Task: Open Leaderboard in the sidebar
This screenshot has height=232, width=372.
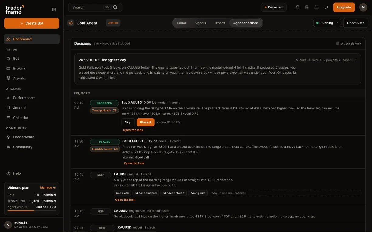Action: click(x=32, y=137)
